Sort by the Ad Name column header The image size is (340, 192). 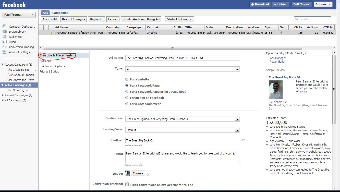[79, 27]
